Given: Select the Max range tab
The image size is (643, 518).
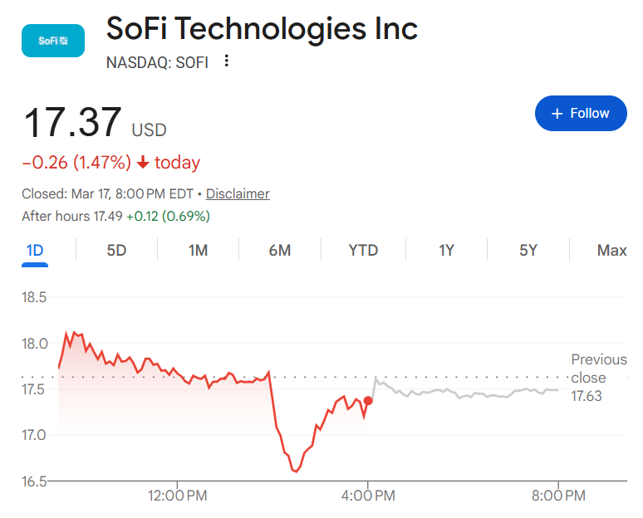Looking at the screenshot, I should pyautogui.click(x=611, y=250).
